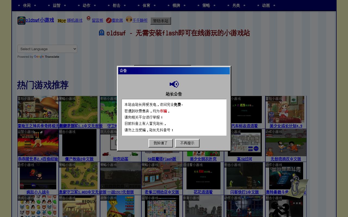Click the 疯狂小人战斗 game thumbnail

[38, 176]
